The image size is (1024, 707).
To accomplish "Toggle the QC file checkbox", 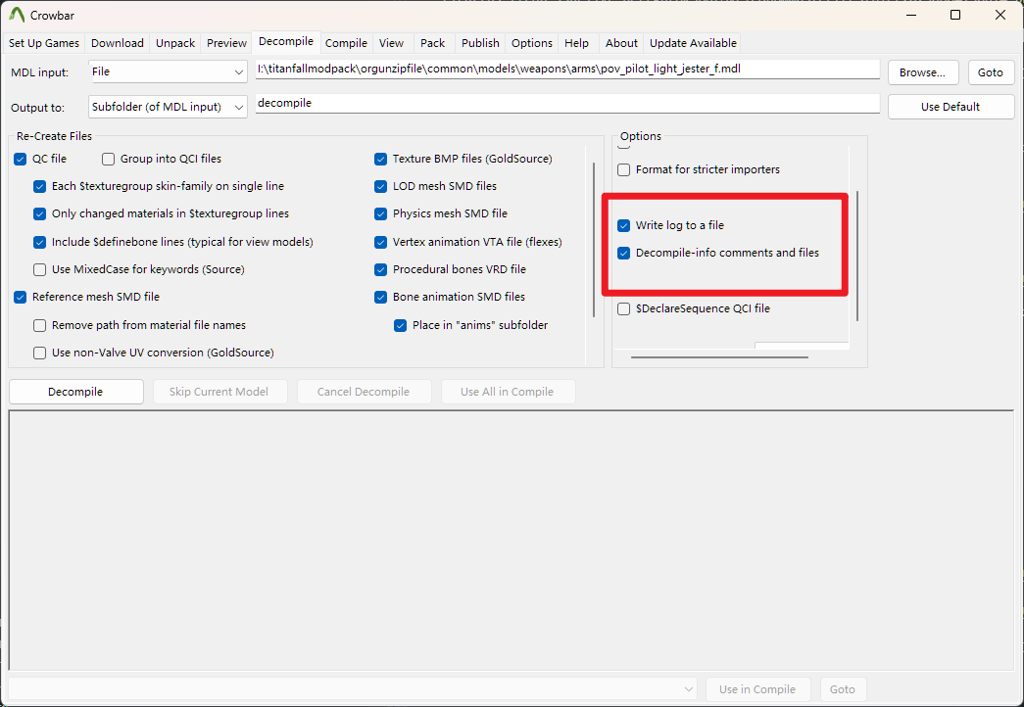I will point(21,160).
